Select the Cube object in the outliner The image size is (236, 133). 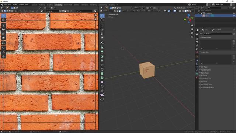pyautogui.click(x=207, y=16)
